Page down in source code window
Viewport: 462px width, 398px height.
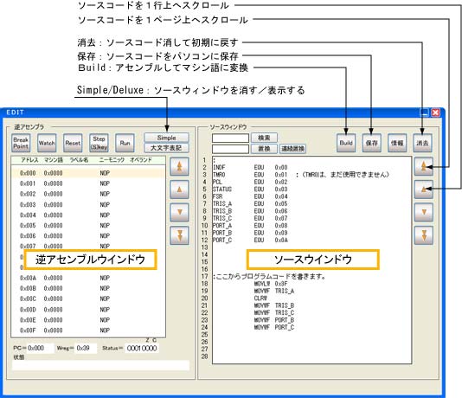[x=424, y=235]
